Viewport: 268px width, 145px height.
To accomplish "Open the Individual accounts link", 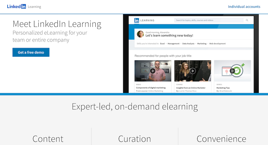I will 244,6.
